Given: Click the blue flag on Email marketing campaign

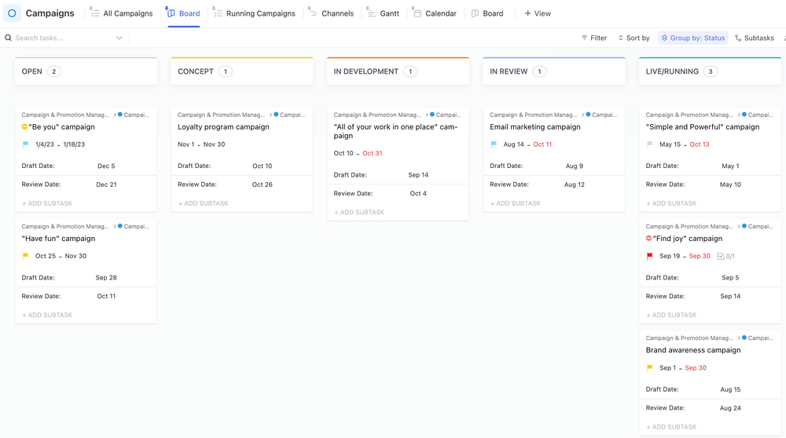Looking at the screenshot, I should click(x=494, y=144).
